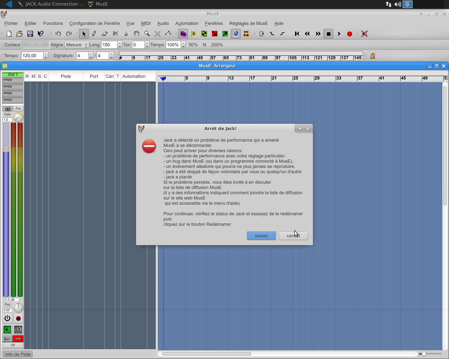
Task: Toggle the green toolbar button with arrow
Action: coord(225,34)
